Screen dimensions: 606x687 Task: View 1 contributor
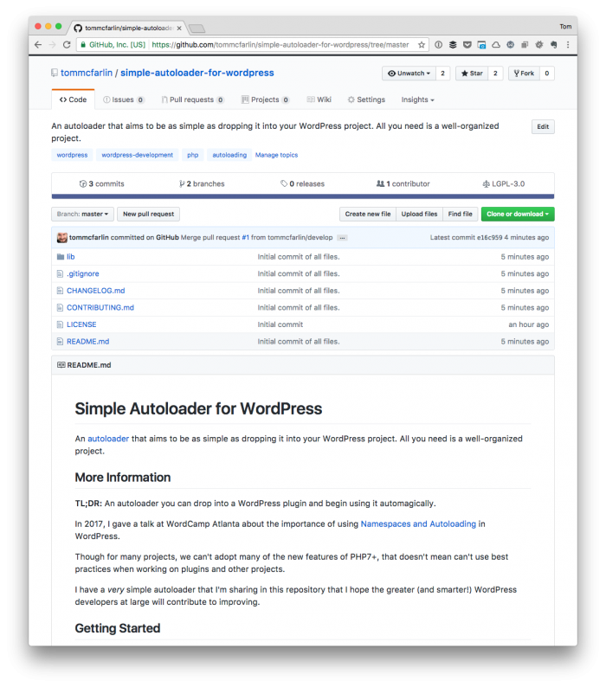pyautogui.click(x=403, y=184)
